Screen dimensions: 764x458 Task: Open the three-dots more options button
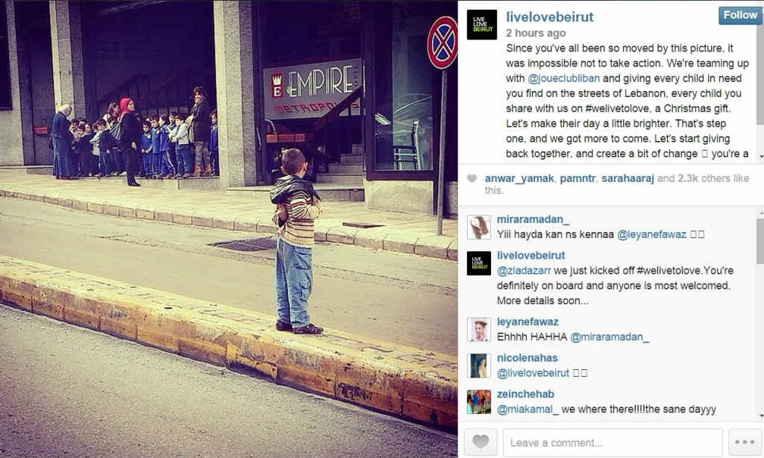[x=745, y=442]
